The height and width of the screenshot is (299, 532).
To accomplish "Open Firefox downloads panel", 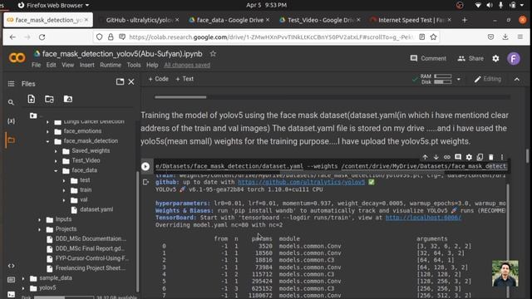I will pos(505,37).
